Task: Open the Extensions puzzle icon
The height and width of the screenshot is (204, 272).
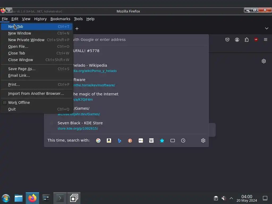Action: coord(246,40)
